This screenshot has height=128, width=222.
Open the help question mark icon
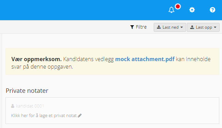pyautogui.click(x=212, y=10)
